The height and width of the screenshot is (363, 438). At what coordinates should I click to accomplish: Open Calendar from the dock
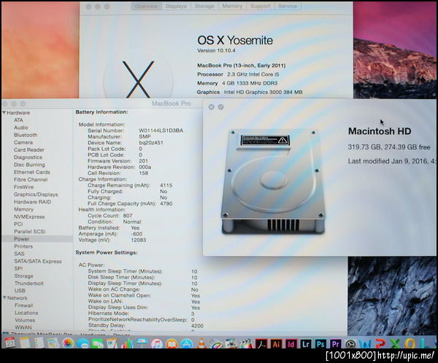pyautogui.click(x=9, y=343)
